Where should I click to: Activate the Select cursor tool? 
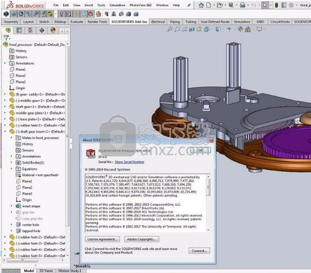coord(265,5)
